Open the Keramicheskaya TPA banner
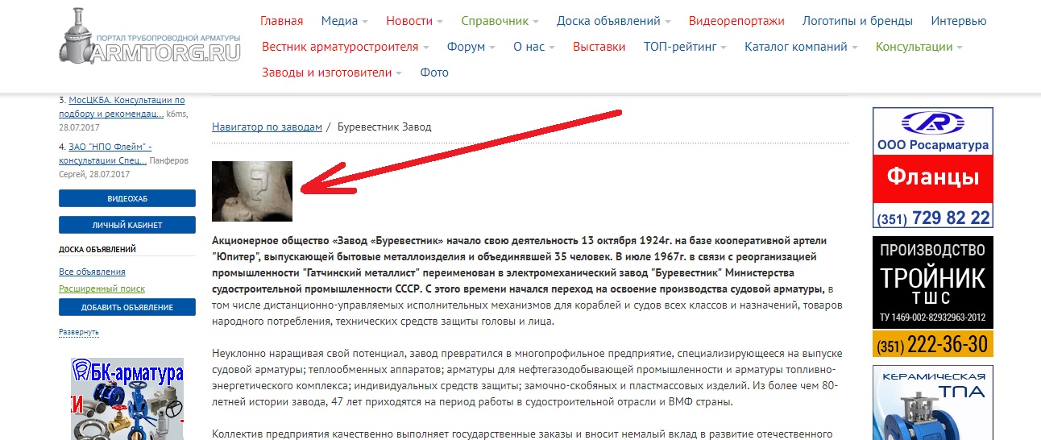 coord(933,401)
